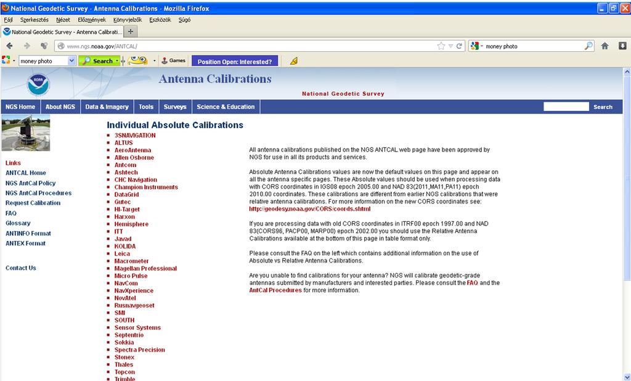This screenshot has width=631, height=381.
Task: Open the NGS AntCal Policy link
Action: click(x=31, y=183)
